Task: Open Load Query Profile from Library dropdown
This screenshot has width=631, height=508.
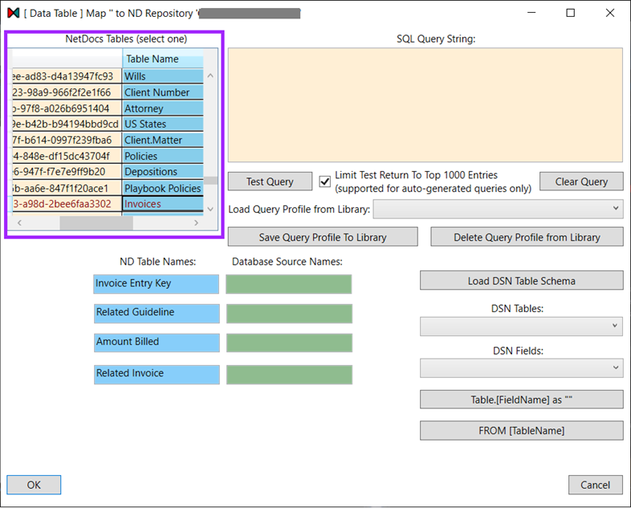Action: [498, 209]
